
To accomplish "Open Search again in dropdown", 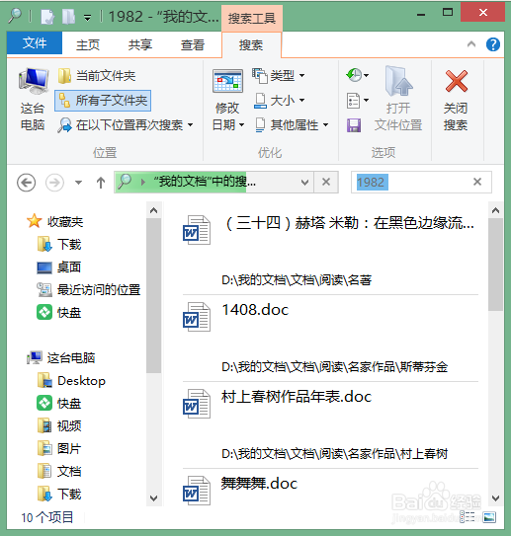I will tap(125, 125).
